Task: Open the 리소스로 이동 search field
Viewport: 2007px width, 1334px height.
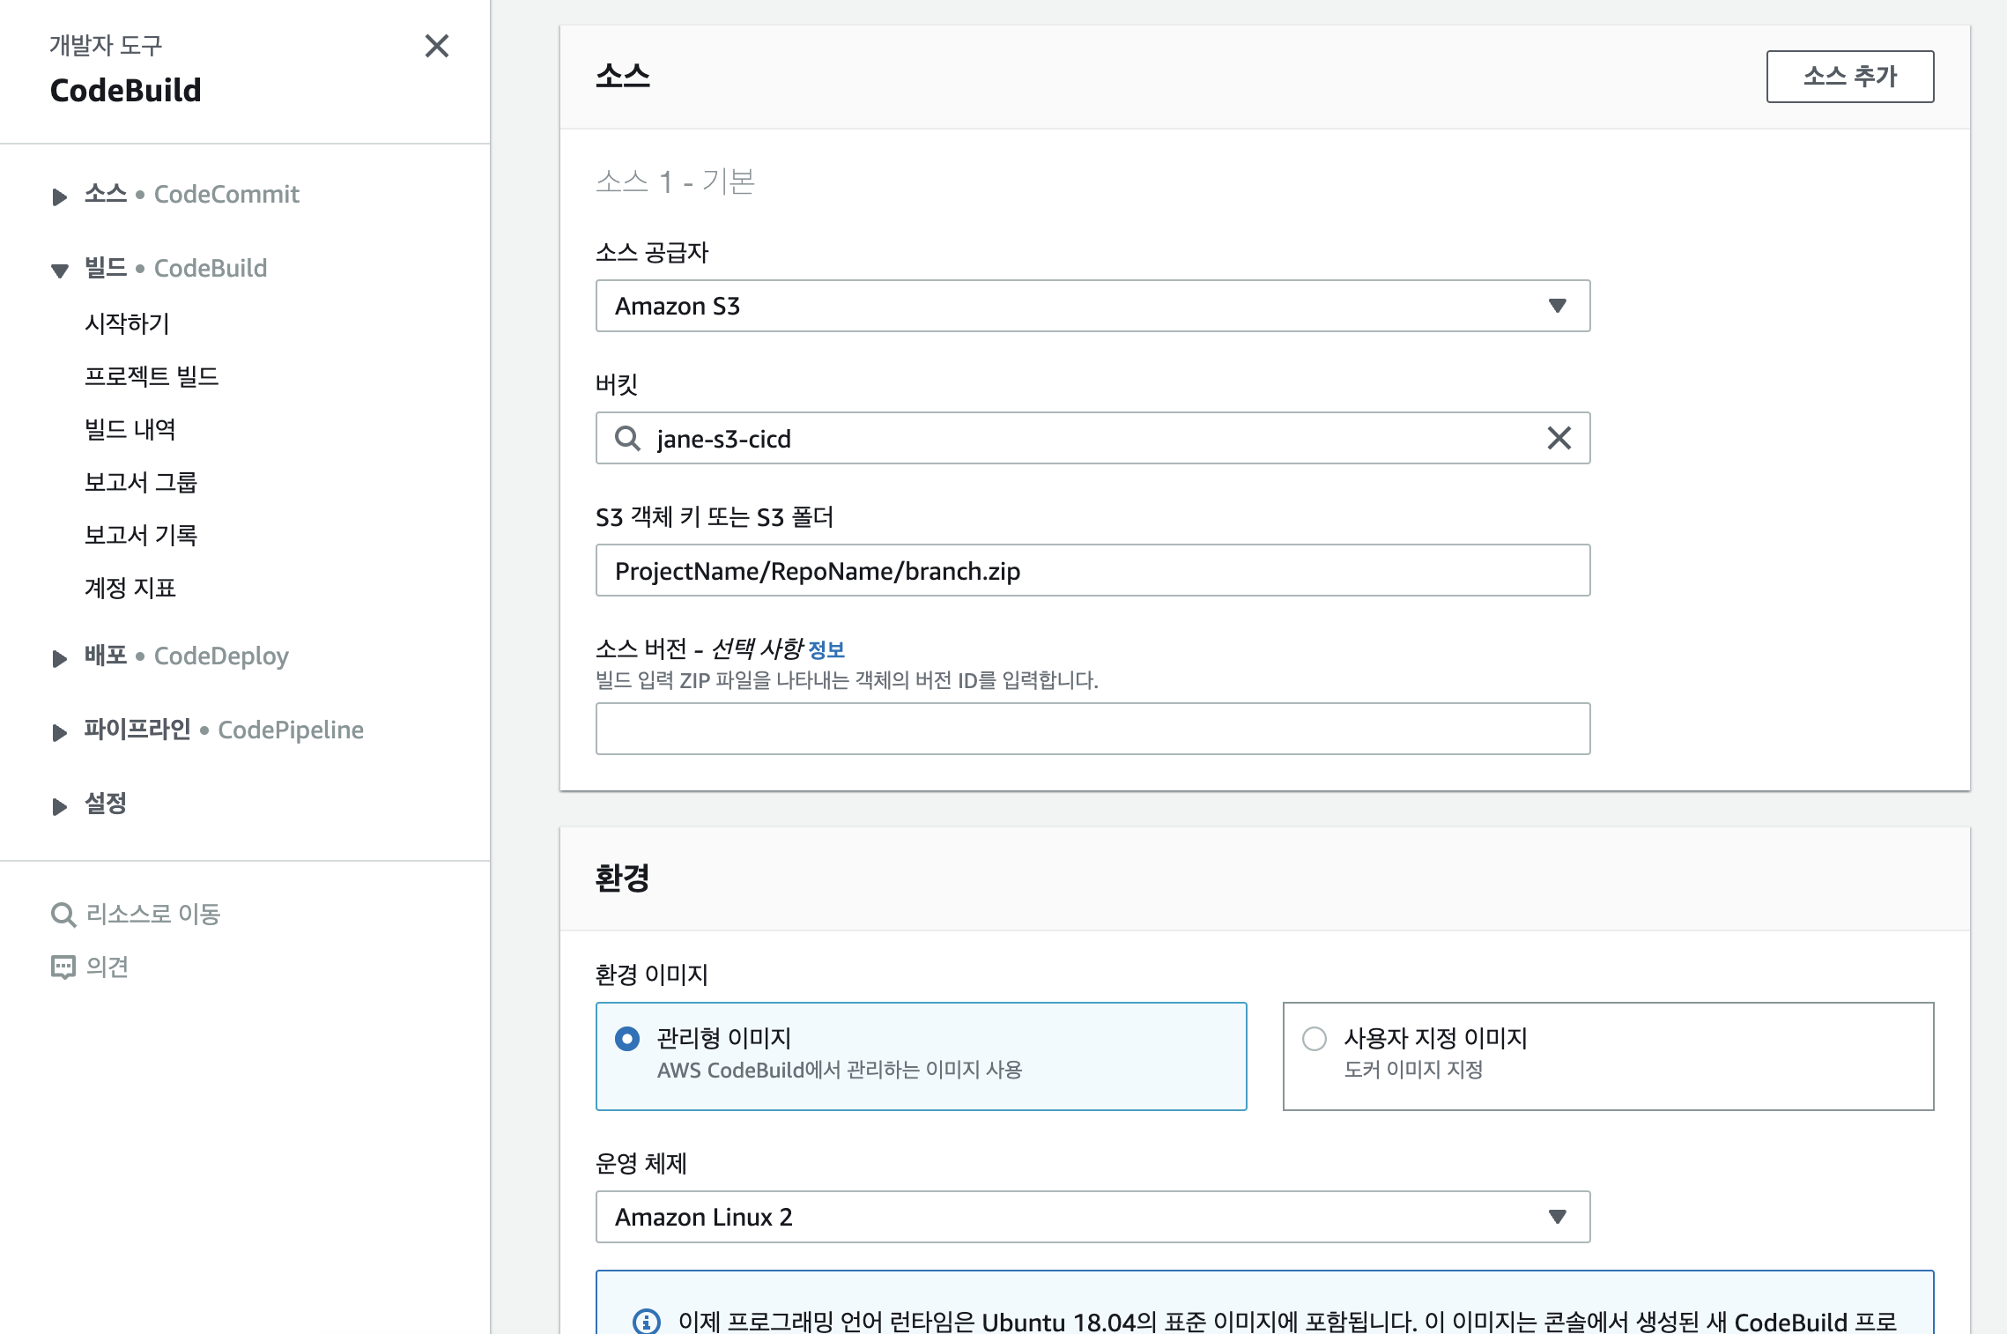Action: coord(153,914)
